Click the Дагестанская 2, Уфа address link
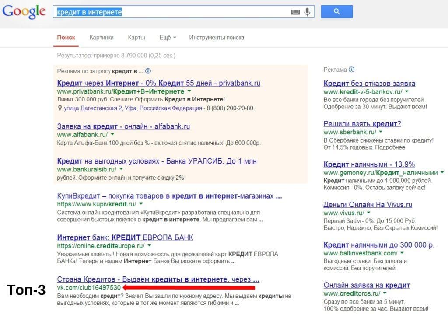Image resolution: width=448 pixels, height=314 pixels. click(133, 108)
